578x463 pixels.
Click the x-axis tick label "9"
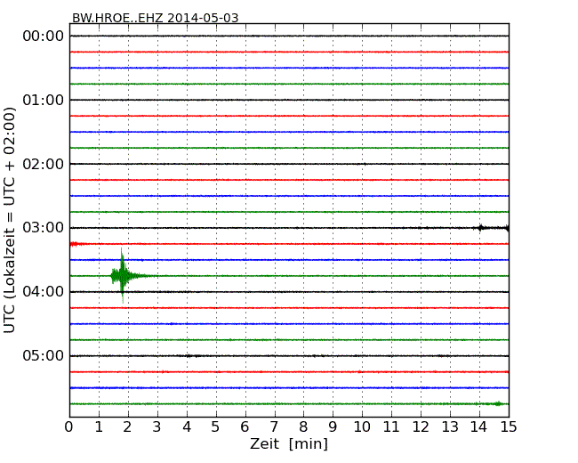click(x=333, y=427)
